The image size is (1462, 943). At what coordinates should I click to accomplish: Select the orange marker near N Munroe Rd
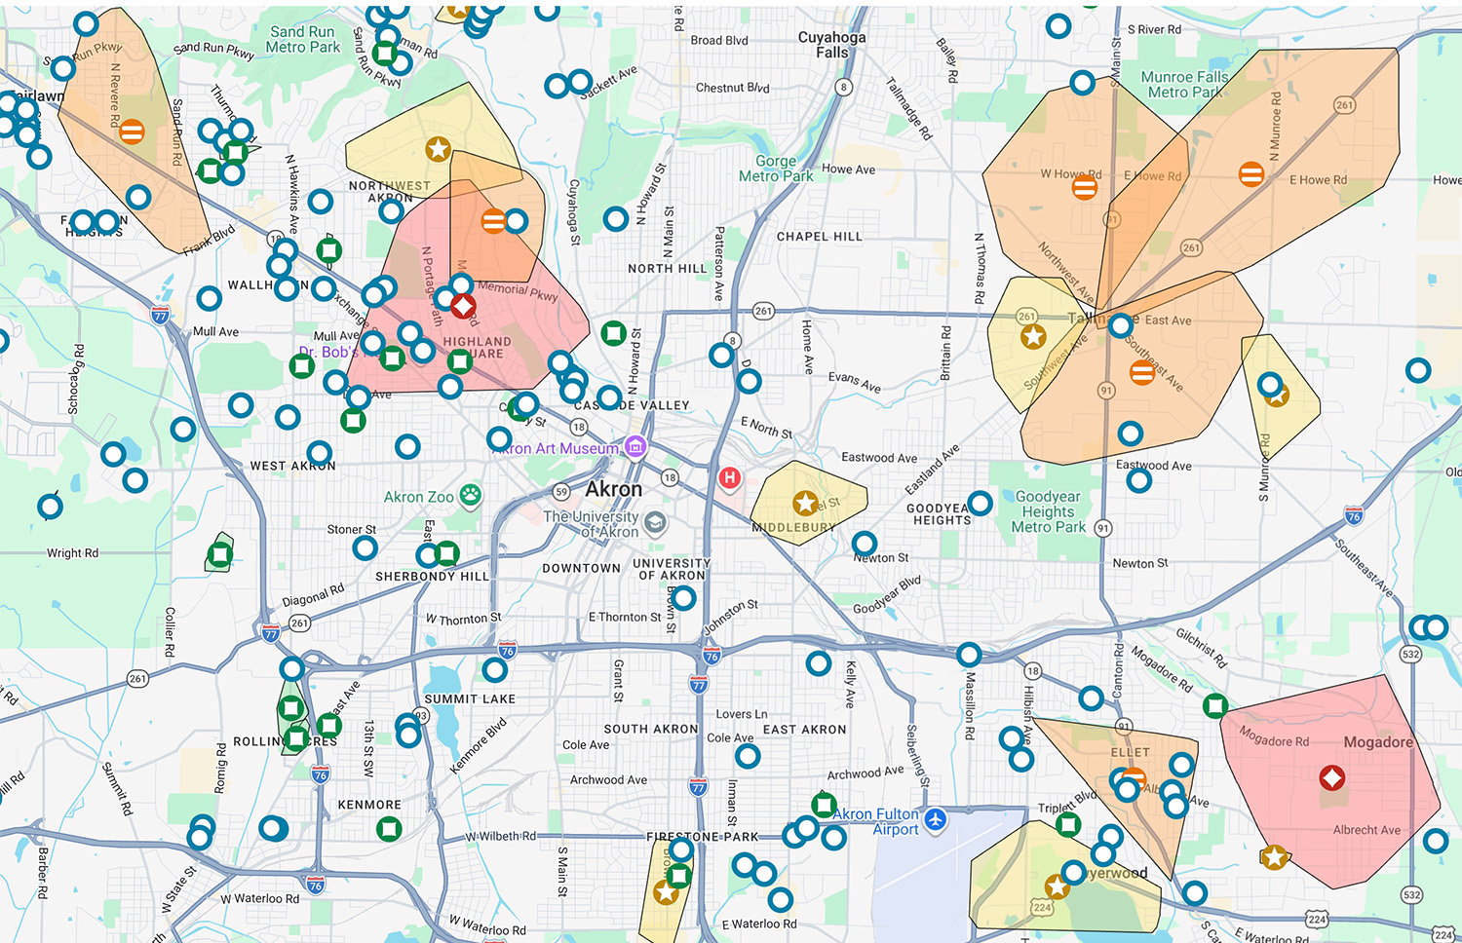coord(1251,174)
